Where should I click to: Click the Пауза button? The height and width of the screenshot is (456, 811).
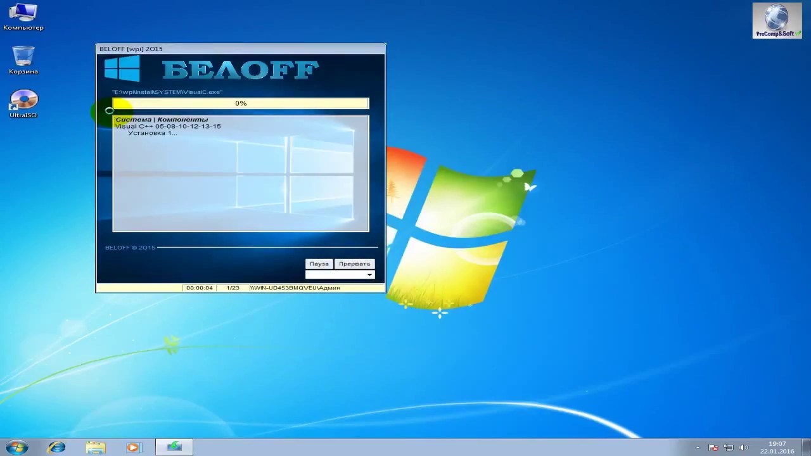(x=319, y=263)
